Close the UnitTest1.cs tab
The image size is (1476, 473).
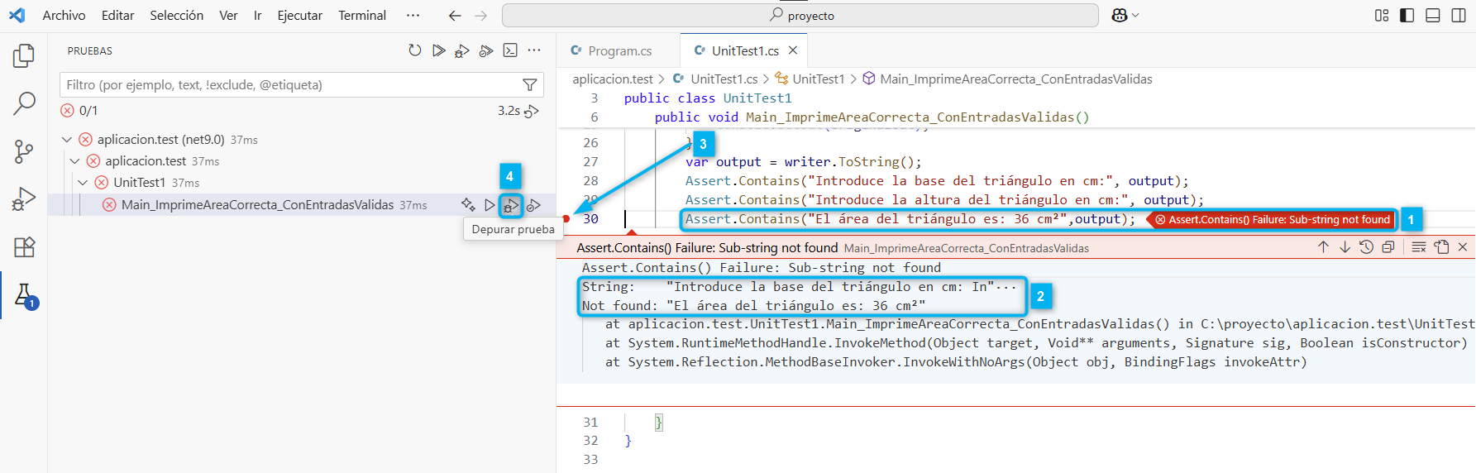pyautogui.click(x=793, y=50)
